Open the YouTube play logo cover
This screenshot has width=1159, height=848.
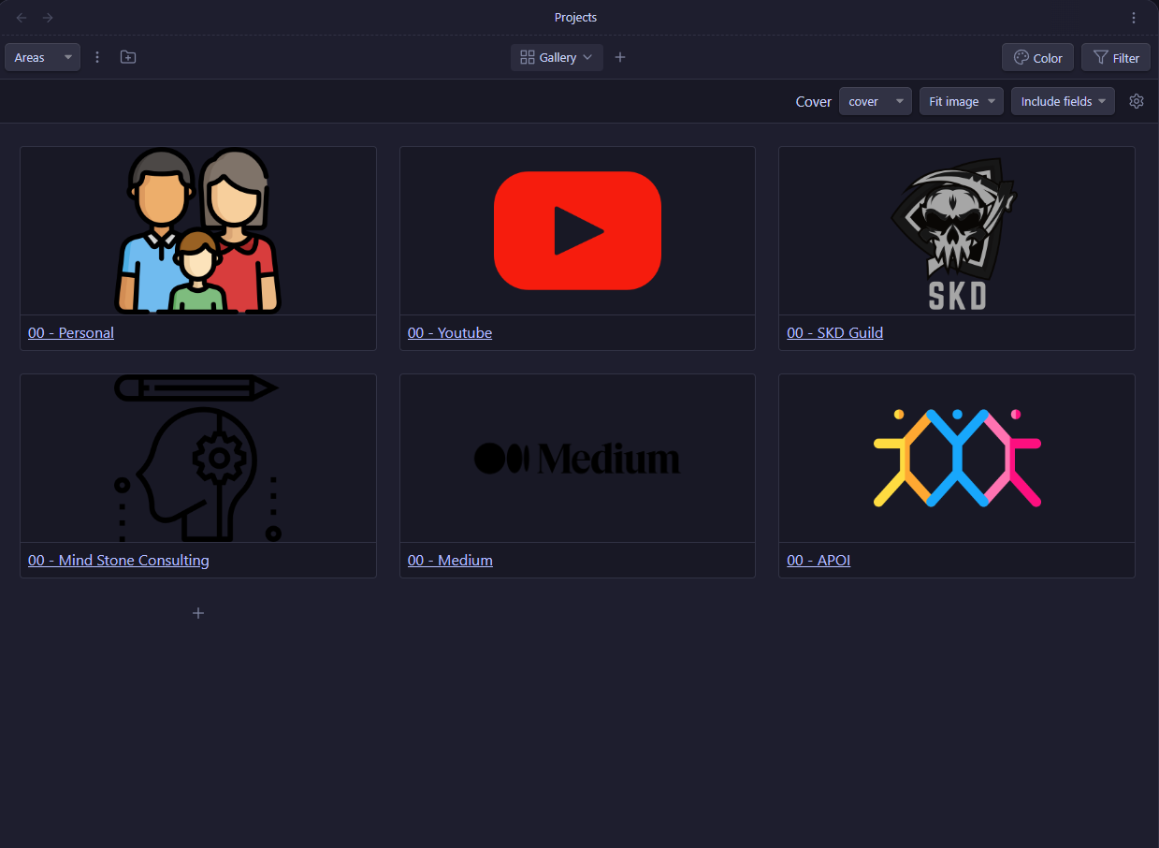pyautogui.click(x=577, y=230)
